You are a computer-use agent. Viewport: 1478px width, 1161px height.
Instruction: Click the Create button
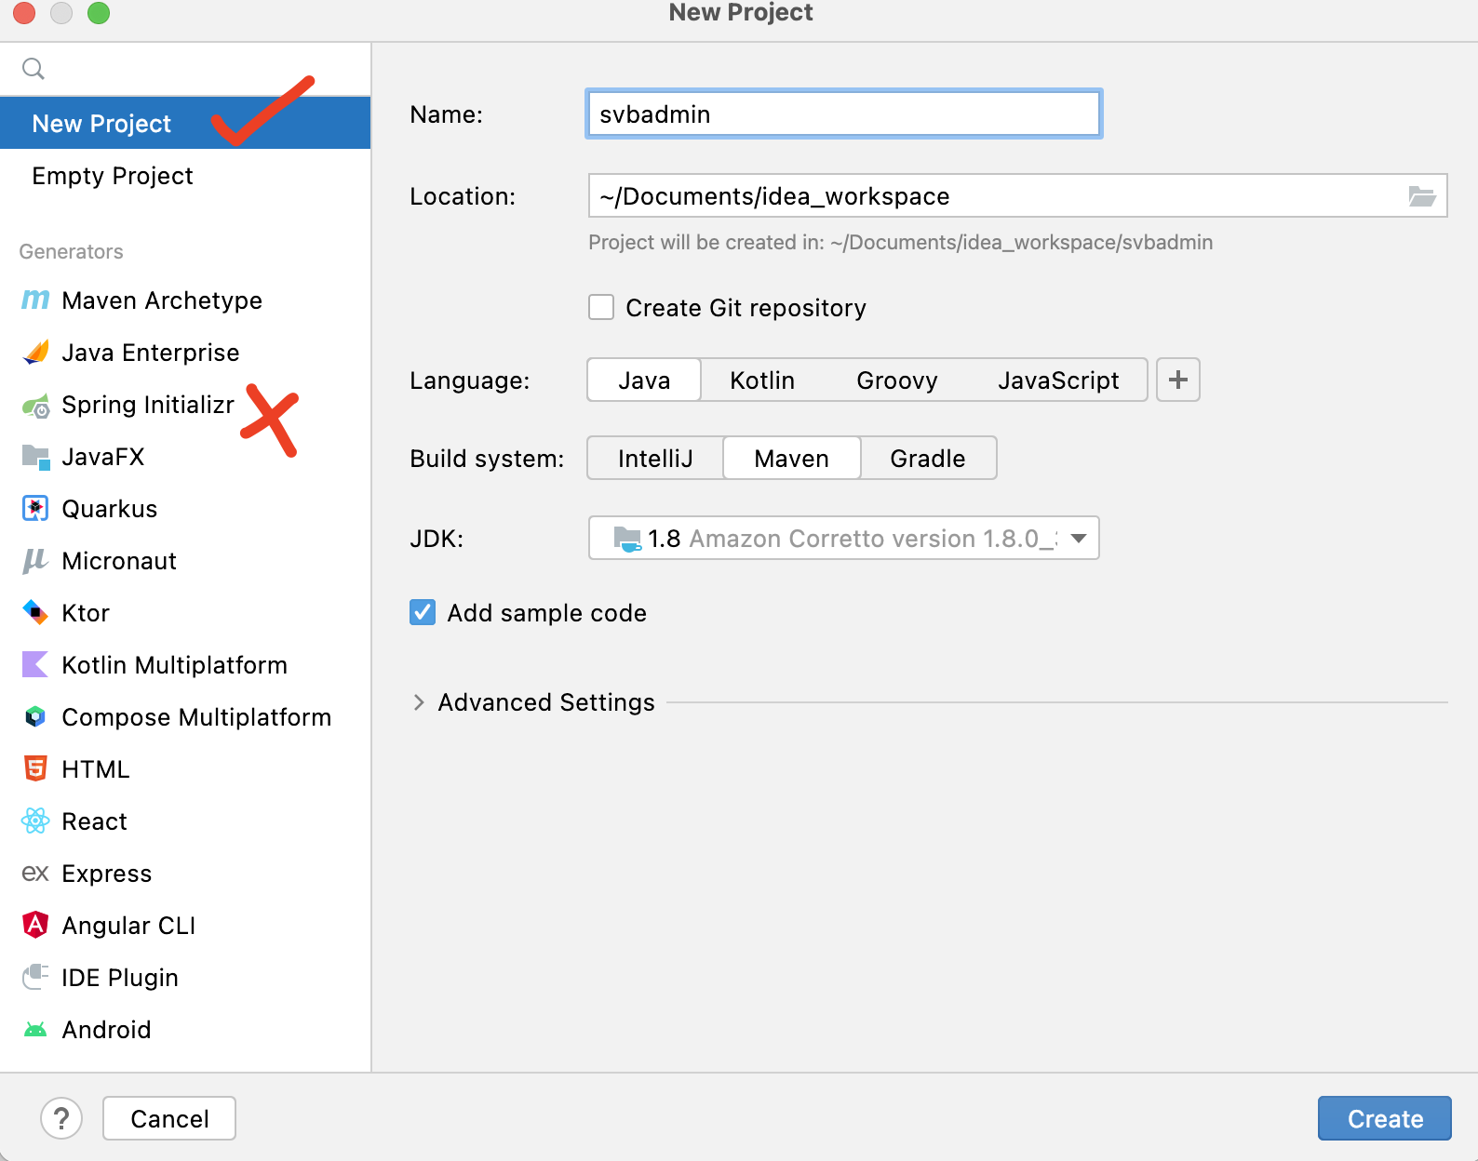point(1385,1118)
